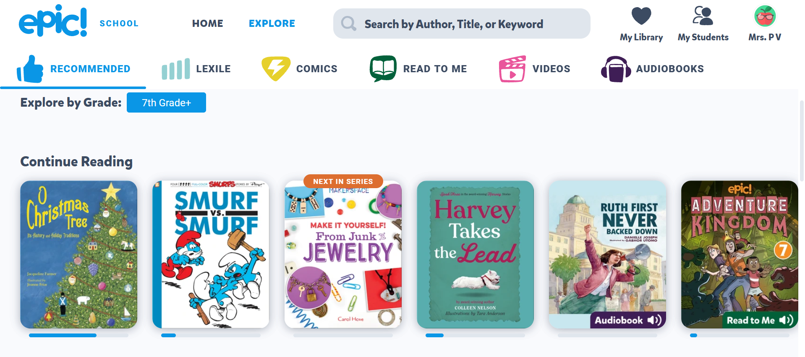Viewport: 805px width, 357px height.
Task: Expand the 7th Grade+ grade selector
Action: [x=166, y=103]
